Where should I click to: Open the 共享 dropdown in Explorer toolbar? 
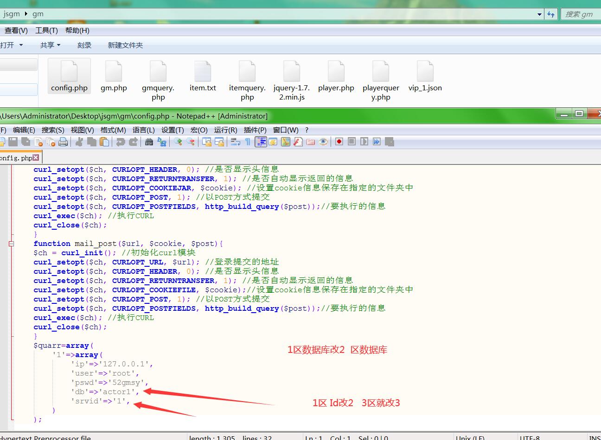click(50, 45)
